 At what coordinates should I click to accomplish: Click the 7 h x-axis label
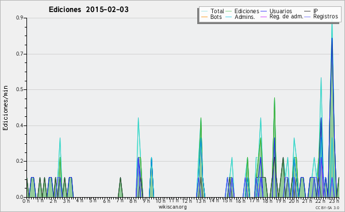point(120,201)
